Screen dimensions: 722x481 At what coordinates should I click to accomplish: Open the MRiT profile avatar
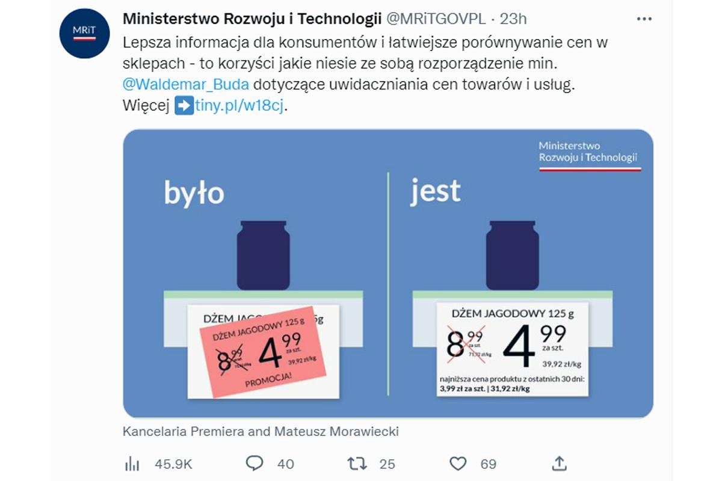tap(84, 34)
